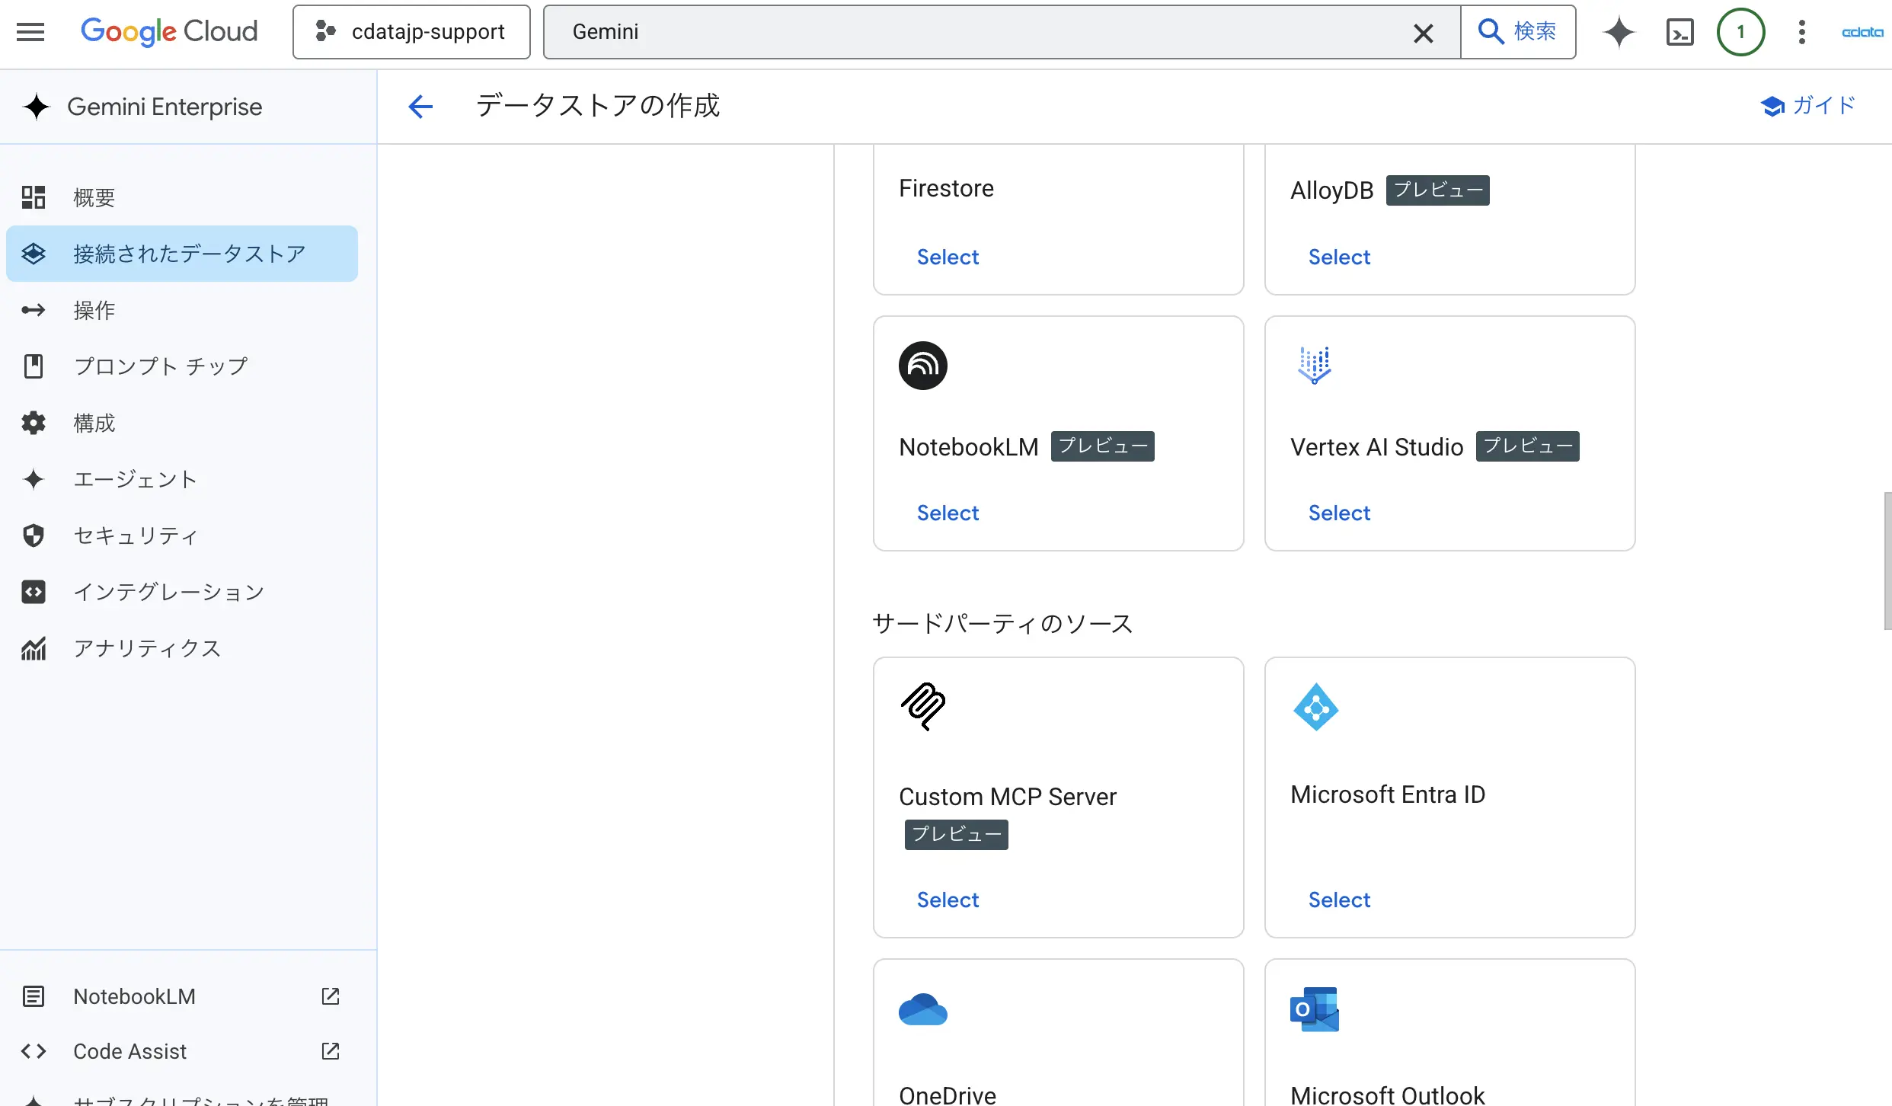
Task: Click the AlloyDB プレビュー badge
Action: 1437,190
